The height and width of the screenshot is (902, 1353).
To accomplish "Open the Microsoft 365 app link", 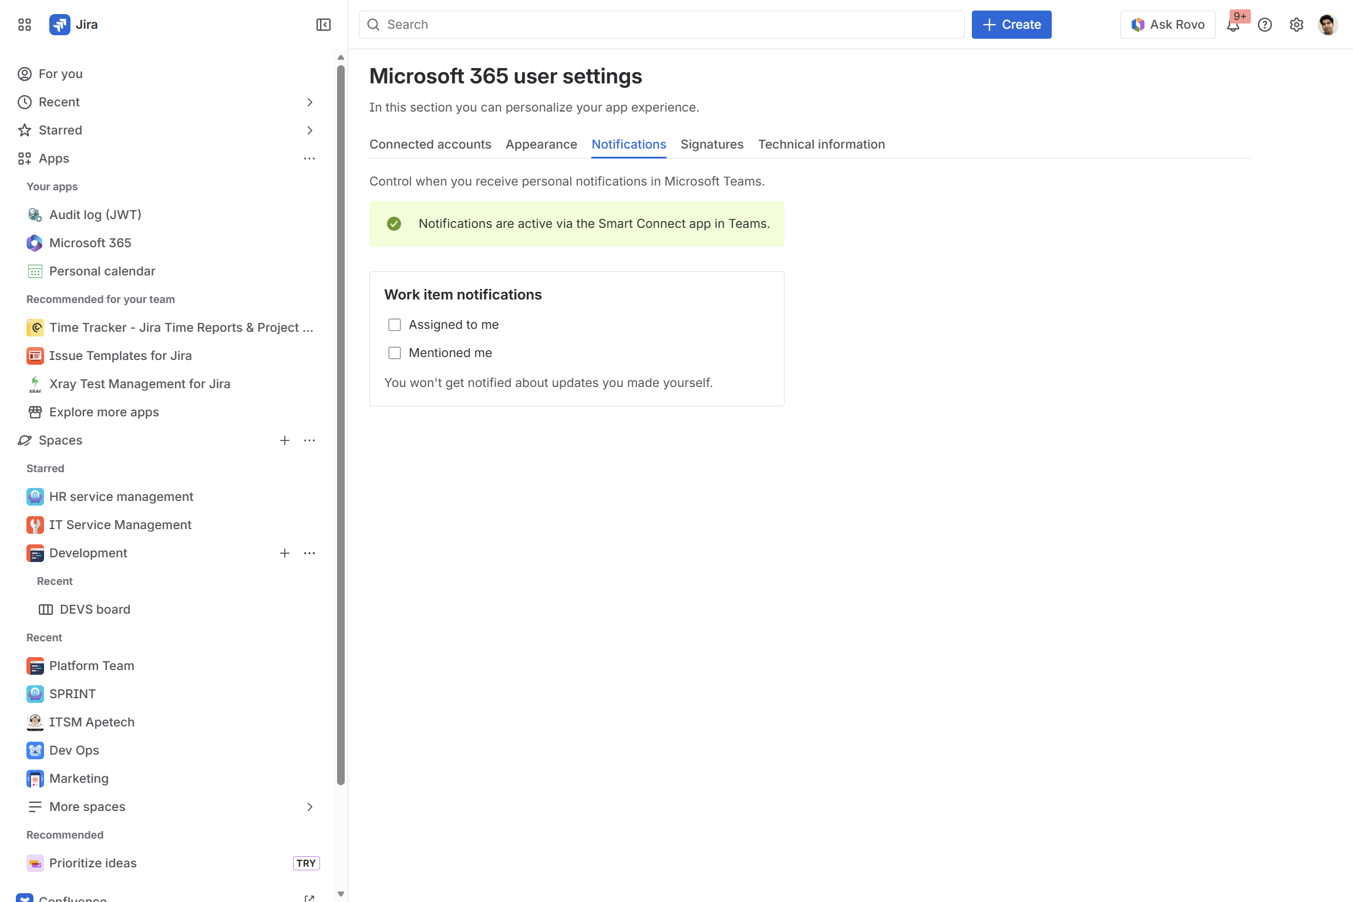I will point(90,243).
